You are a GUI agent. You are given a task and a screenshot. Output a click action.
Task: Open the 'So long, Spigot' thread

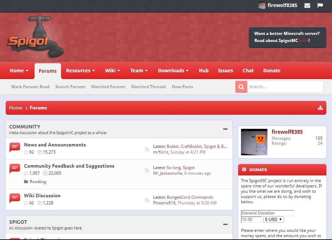tap(181, 168)
